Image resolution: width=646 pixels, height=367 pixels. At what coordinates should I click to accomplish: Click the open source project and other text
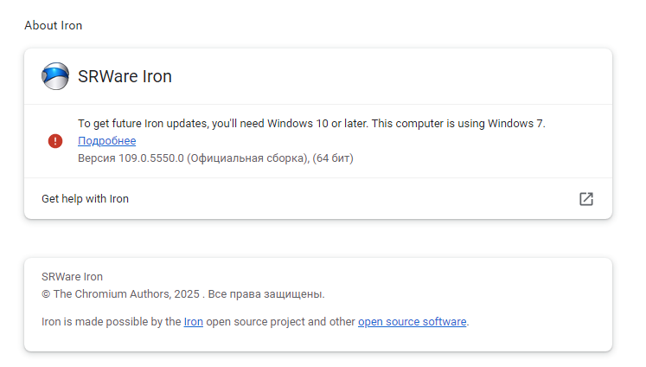[x=280, y=322]
